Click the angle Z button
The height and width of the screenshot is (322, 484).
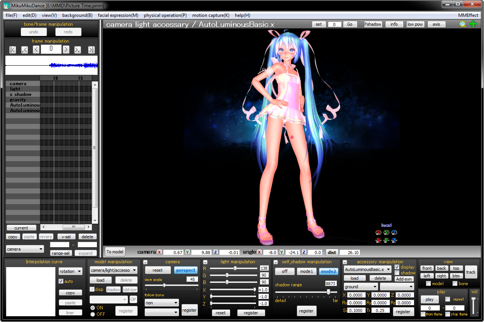pos(304,252)
